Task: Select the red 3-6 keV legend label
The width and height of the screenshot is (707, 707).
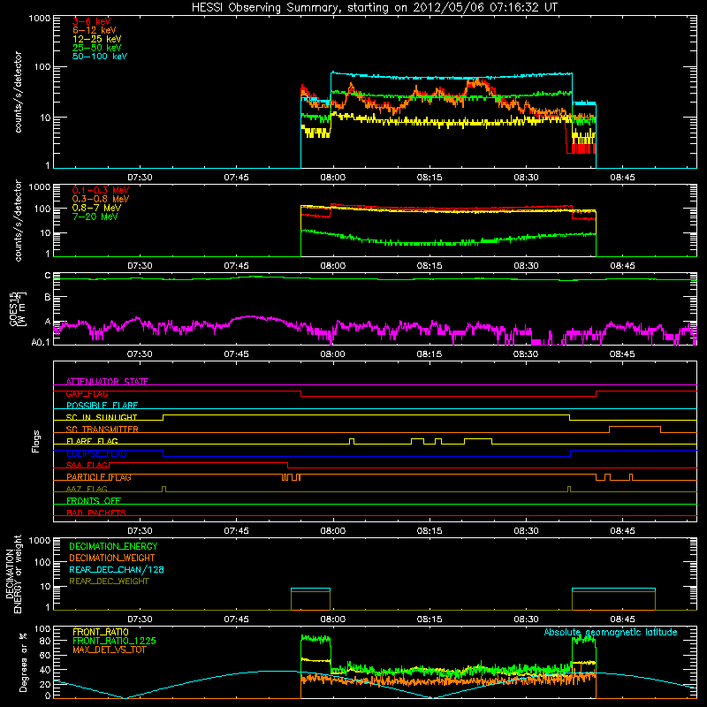Action: [92, 21]
